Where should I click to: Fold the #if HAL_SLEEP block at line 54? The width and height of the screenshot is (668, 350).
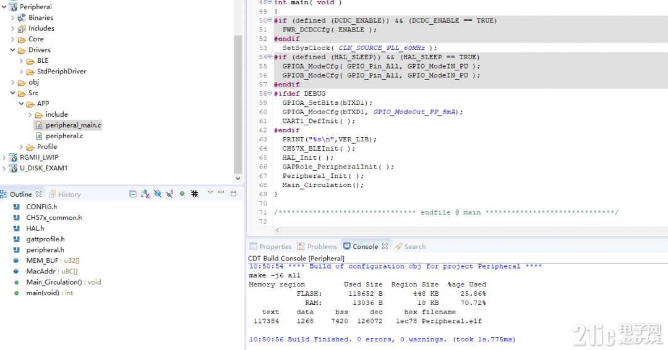point(270,57)
